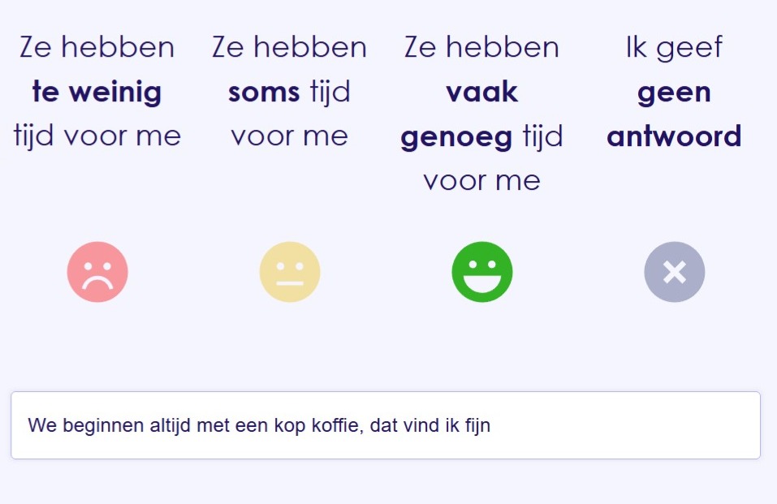This screenshot has width=777, height=504.
Task: Select option 'Ze hebben soms tijd voor me'
Action: (x=290, y=91)
